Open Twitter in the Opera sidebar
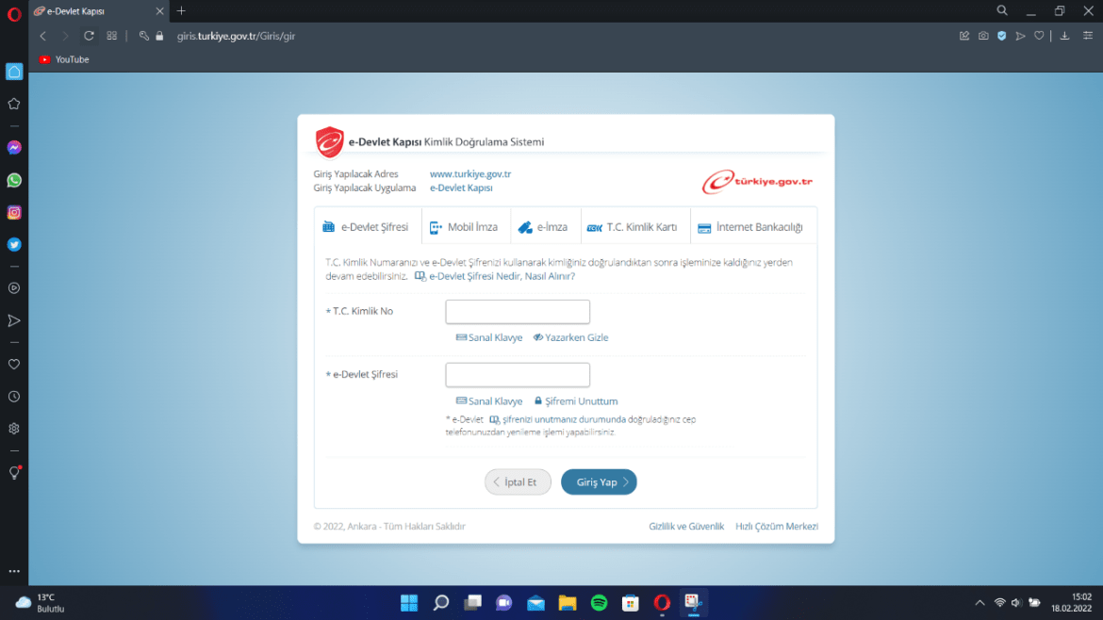 point(14,245)
